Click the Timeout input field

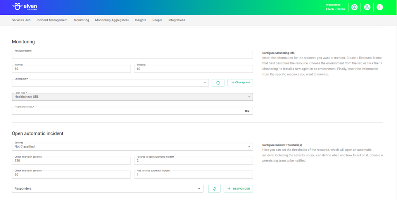[193, 69]
